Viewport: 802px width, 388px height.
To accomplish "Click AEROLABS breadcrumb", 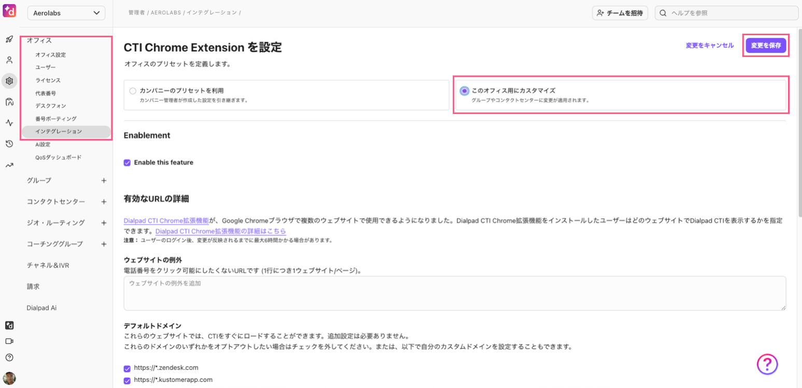I will click(x=165, y=12).
